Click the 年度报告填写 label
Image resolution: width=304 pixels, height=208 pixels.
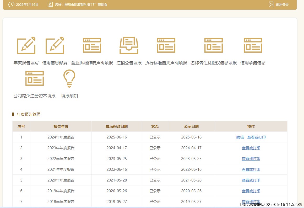[x=26, y=63]
